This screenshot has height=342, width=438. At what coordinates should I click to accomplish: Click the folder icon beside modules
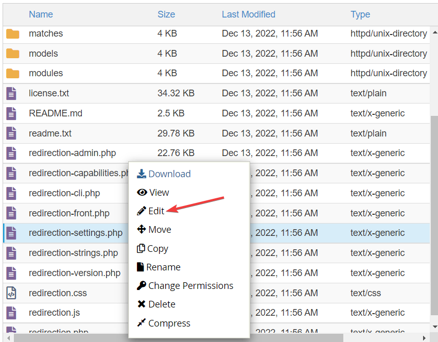[11, 73]
